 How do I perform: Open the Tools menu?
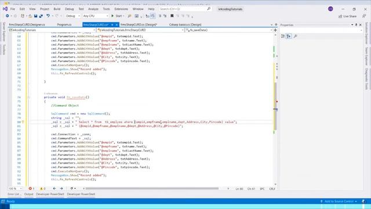pyautogui.click(x=106, y=9)
